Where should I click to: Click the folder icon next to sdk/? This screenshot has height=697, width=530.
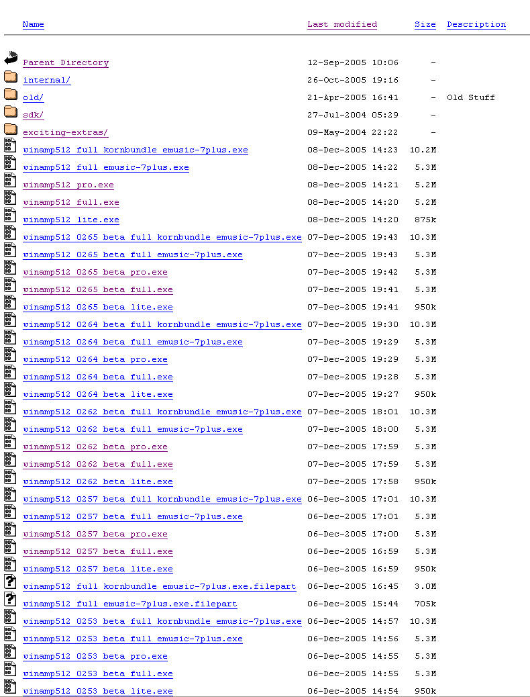click(11, 111)
